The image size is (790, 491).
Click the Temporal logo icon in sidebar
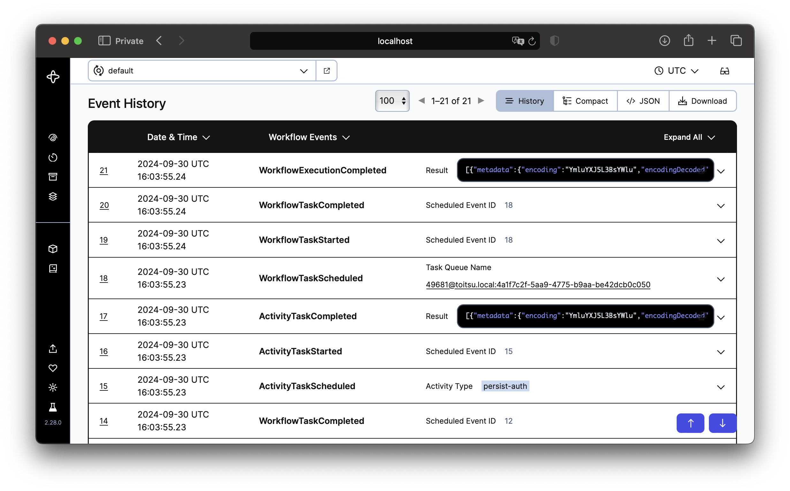53,77
